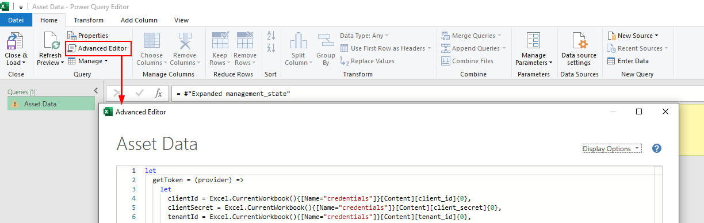704x223 pixels.
Task: Open the Datei file tab
Action: 16,20
